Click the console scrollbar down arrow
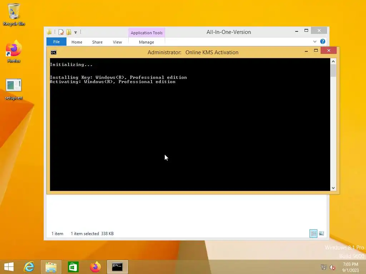 click(333, 188)
